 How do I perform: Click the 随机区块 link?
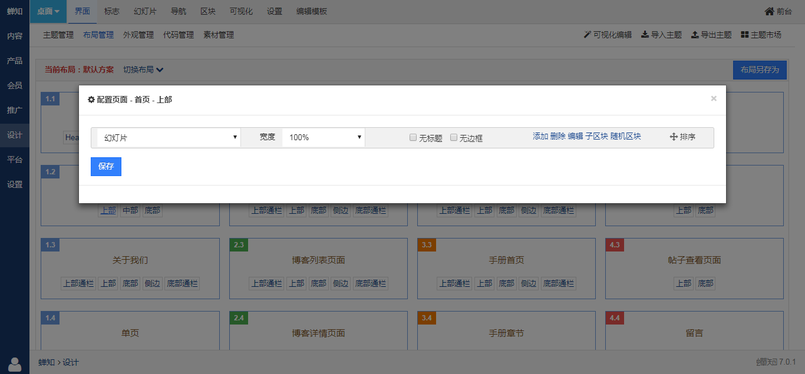click(x=626, y=136)
